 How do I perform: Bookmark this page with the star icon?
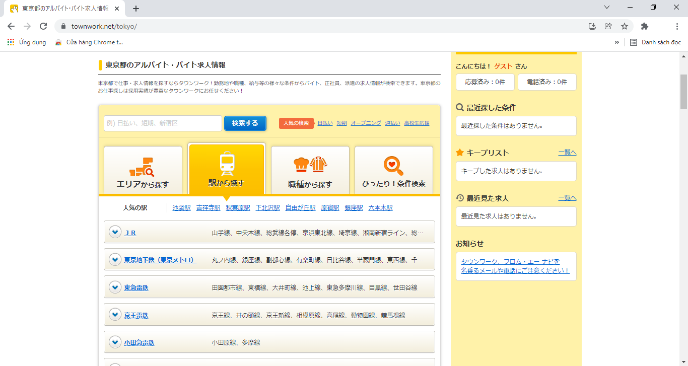tap(625, 26)
